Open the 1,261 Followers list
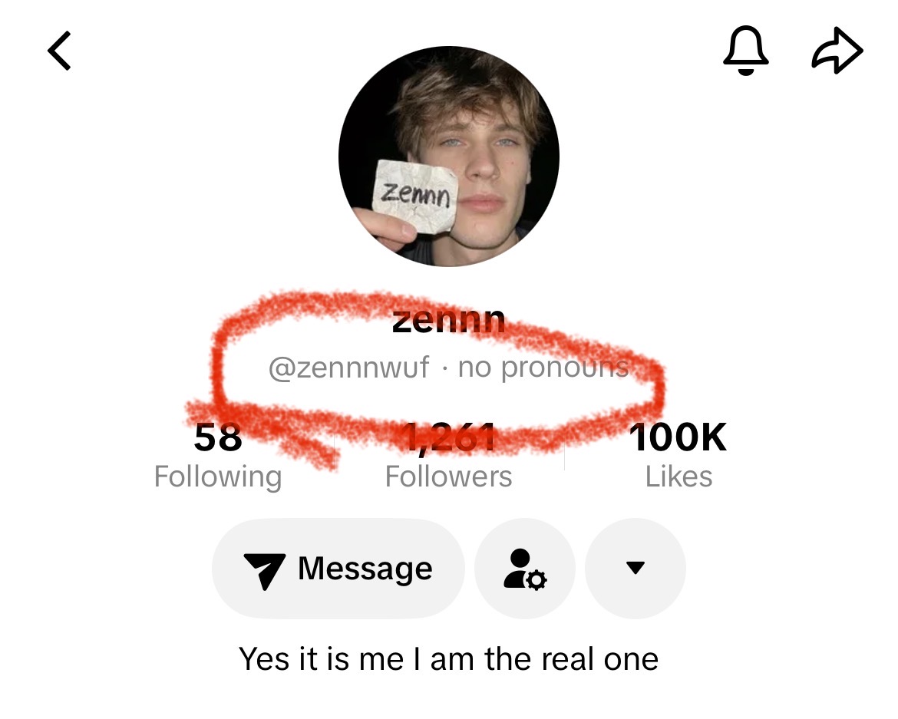898x719 pixels. pyautogui.click(x=448, y=455)
